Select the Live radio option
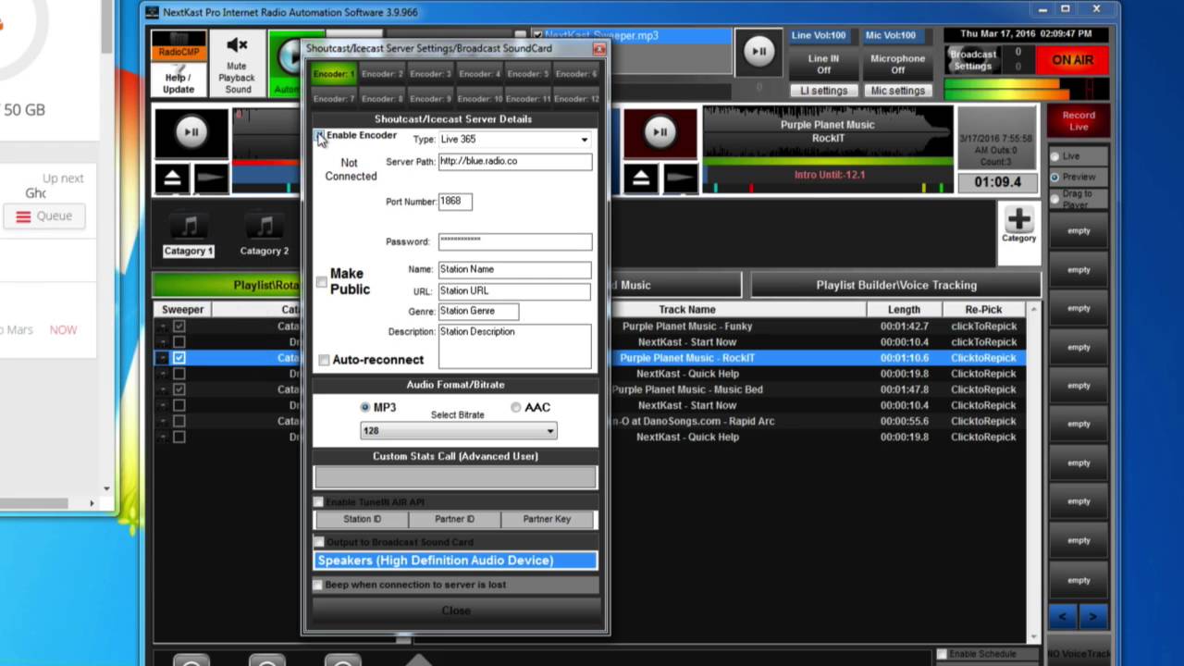Screen dimensions: 1184x666 1054,156
